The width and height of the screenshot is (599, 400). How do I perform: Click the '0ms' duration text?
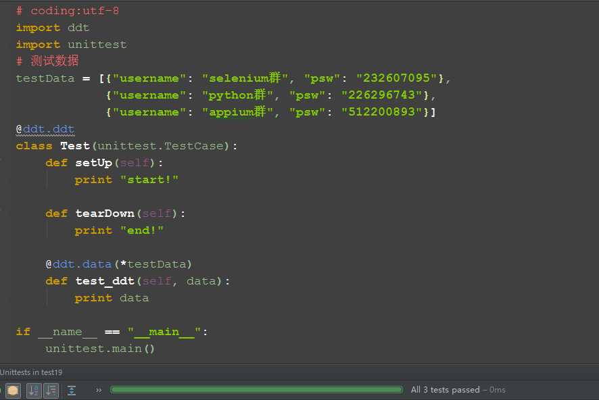click(x=498, y=390)
